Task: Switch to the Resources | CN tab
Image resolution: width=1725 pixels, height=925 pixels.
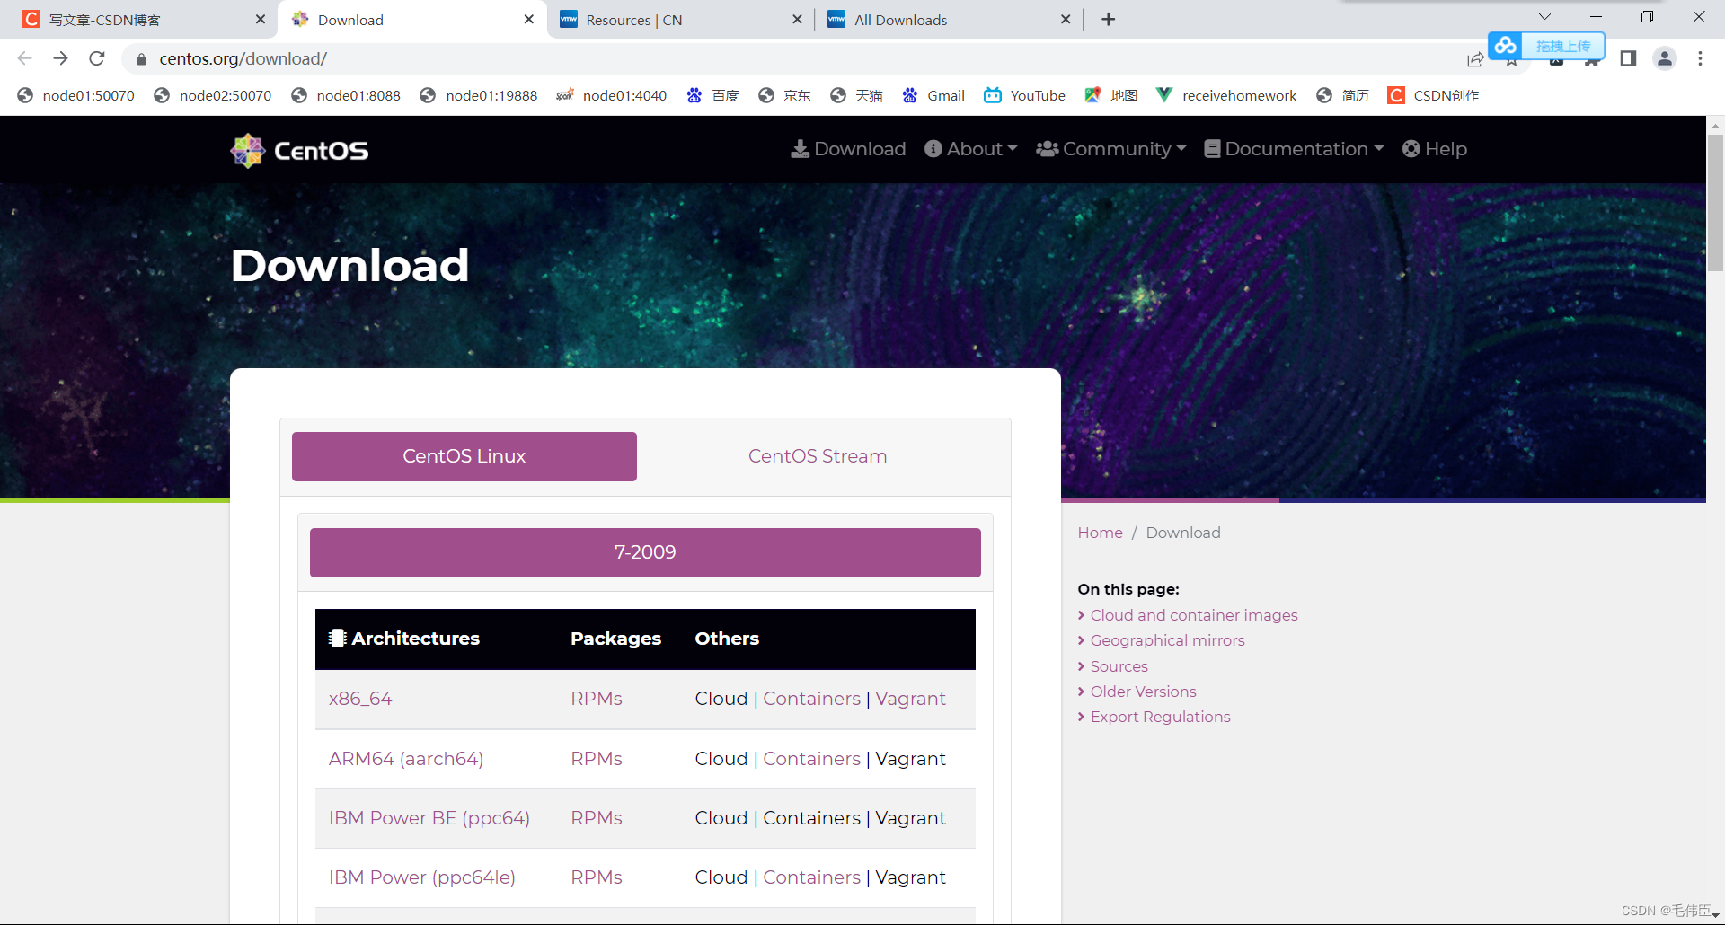Action: 679,20
